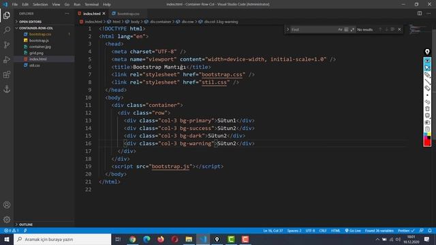Image resolution: width=436 pixels, height=245 pixels.
Task: Go to previous match in Find widget
Action: (x=380, y=29)
